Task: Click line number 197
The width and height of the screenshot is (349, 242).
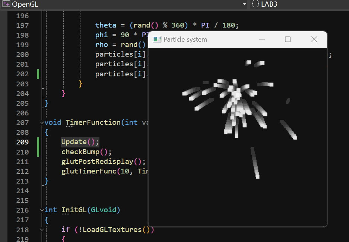Action: tap(22, 26)
